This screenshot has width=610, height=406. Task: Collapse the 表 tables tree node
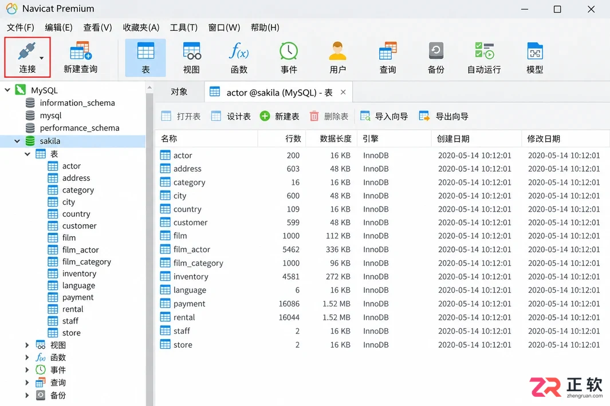pos(27,154)
